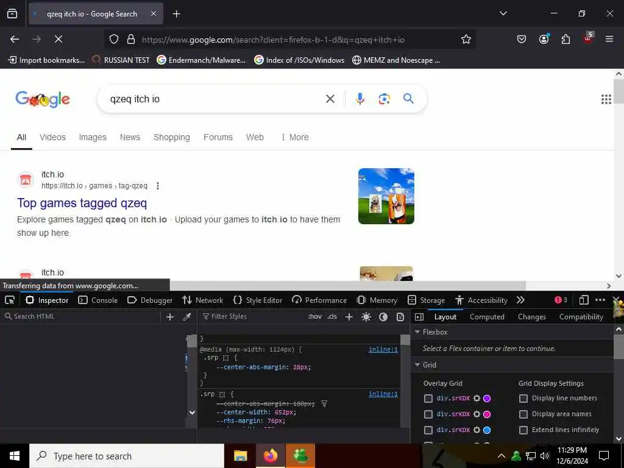Clear the Google search box
This screenshot has width=624, height=468.
point(330,99)
